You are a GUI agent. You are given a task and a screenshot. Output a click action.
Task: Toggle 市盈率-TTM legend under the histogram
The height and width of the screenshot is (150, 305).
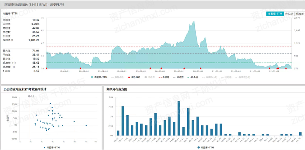tap(206, 148)
